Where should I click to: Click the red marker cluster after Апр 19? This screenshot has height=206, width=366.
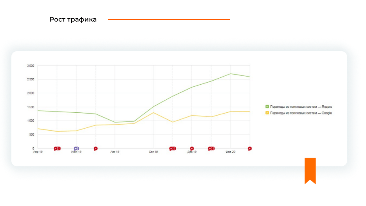(57, 149)
